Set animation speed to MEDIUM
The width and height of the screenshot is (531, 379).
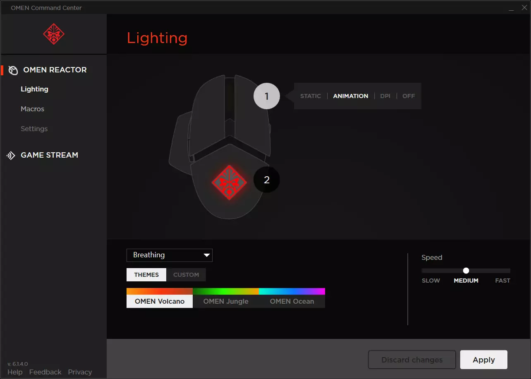point(466,281)
